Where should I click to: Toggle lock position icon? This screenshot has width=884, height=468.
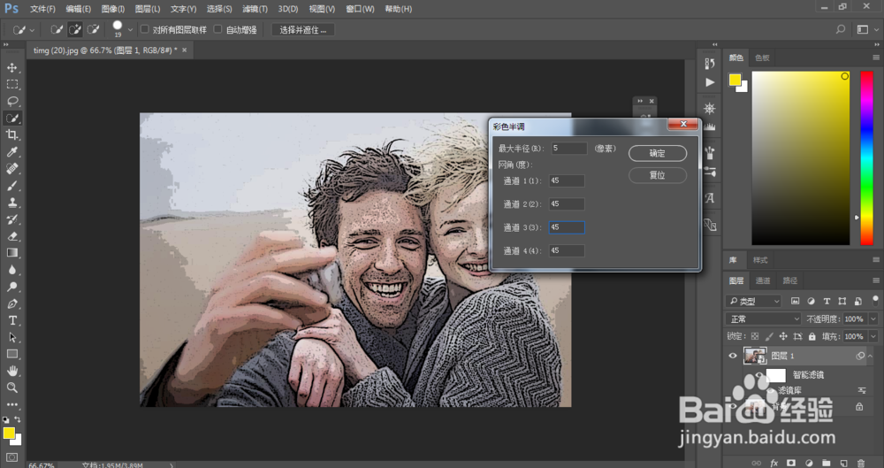click(x=783, y=336)
